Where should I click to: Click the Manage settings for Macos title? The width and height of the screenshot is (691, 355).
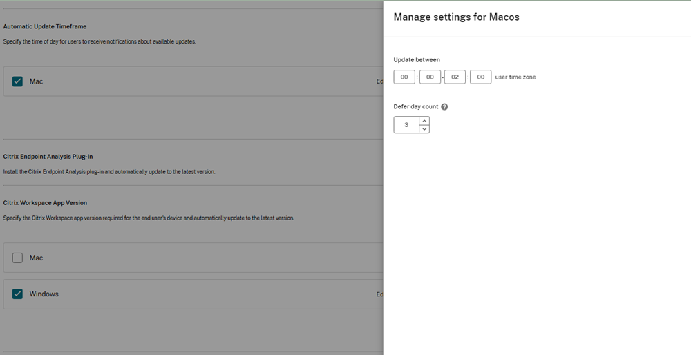[456, 17]
